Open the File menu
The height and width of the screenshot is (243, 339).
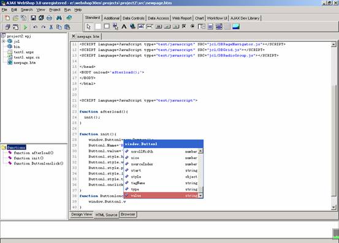click(x=4, y=10)
